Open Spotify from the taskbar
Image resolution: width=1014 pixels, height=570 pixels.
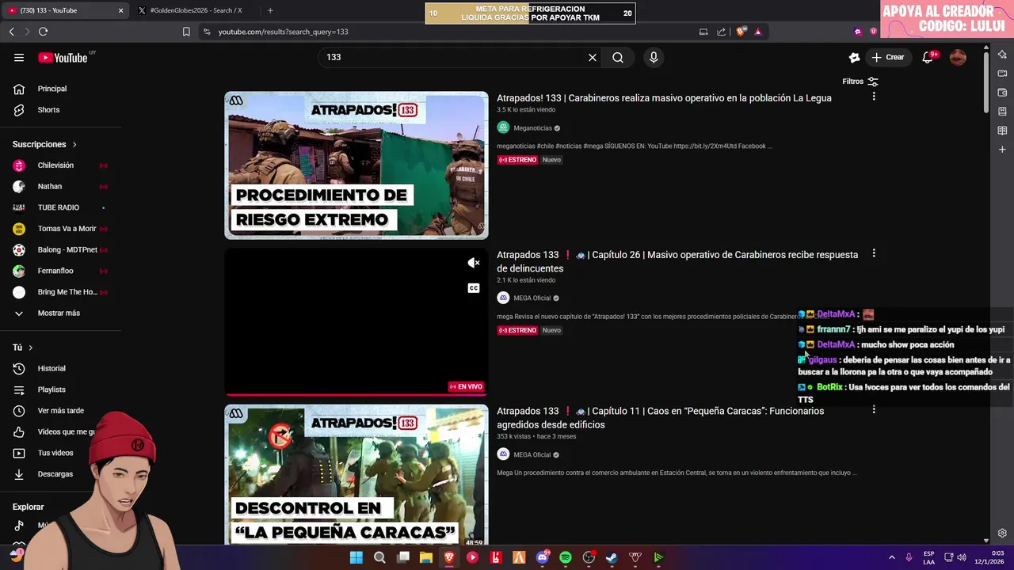pyautogui.click(x=566, y=557)
